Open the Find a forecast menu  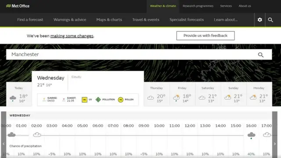click(x=30, y=20)
